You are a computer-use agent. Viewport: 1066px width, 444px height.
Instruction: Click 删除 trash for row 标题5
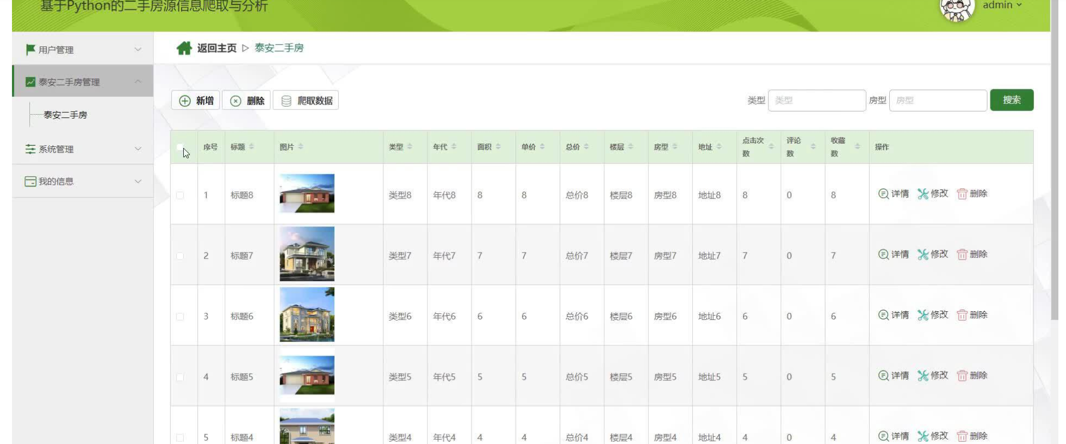972,375
